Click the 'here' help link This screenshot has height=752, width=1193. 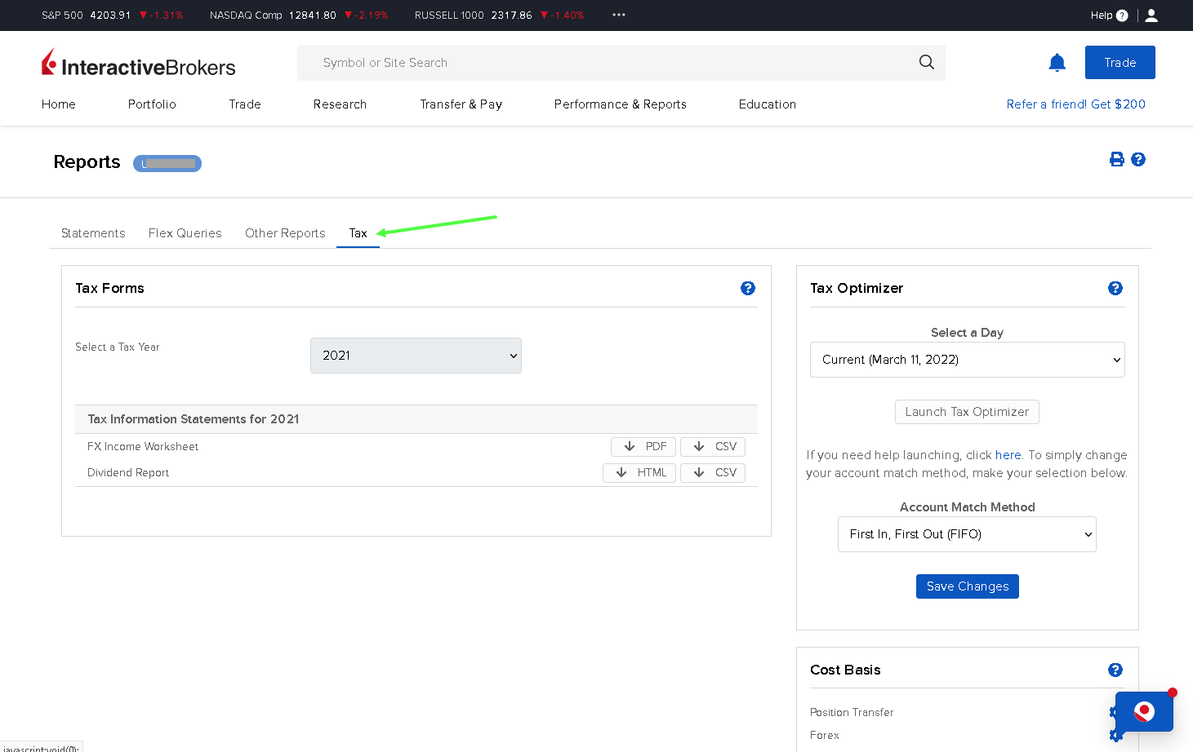pyautogui.click(x=1008, y=455)
